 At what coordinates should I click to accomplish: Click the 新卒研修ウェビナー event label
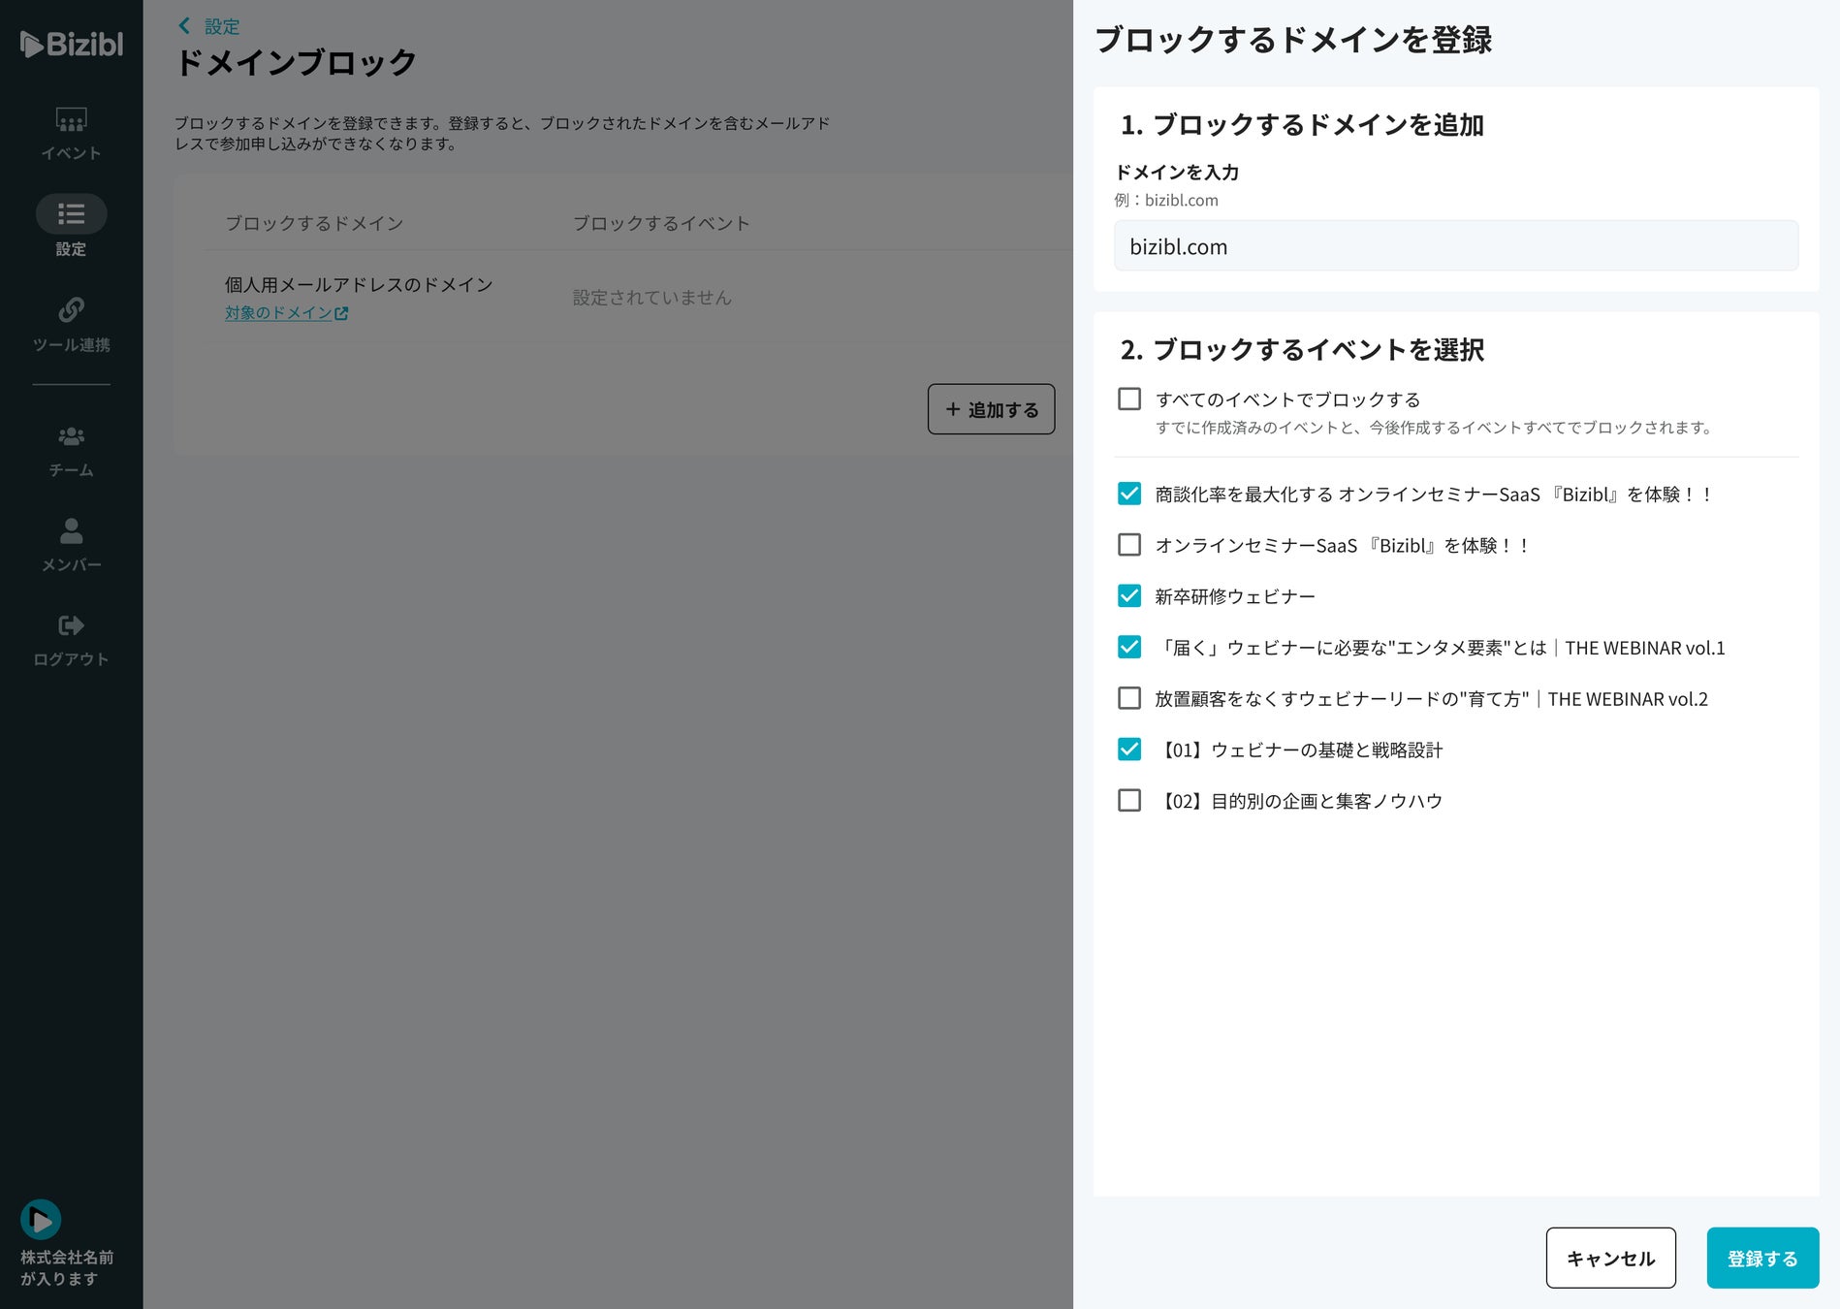click(x=1235, y=596)
